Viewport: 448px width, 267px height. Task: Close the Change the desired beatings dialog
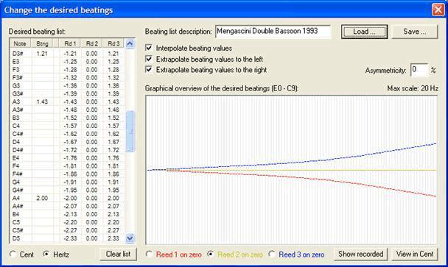[438, 10]
